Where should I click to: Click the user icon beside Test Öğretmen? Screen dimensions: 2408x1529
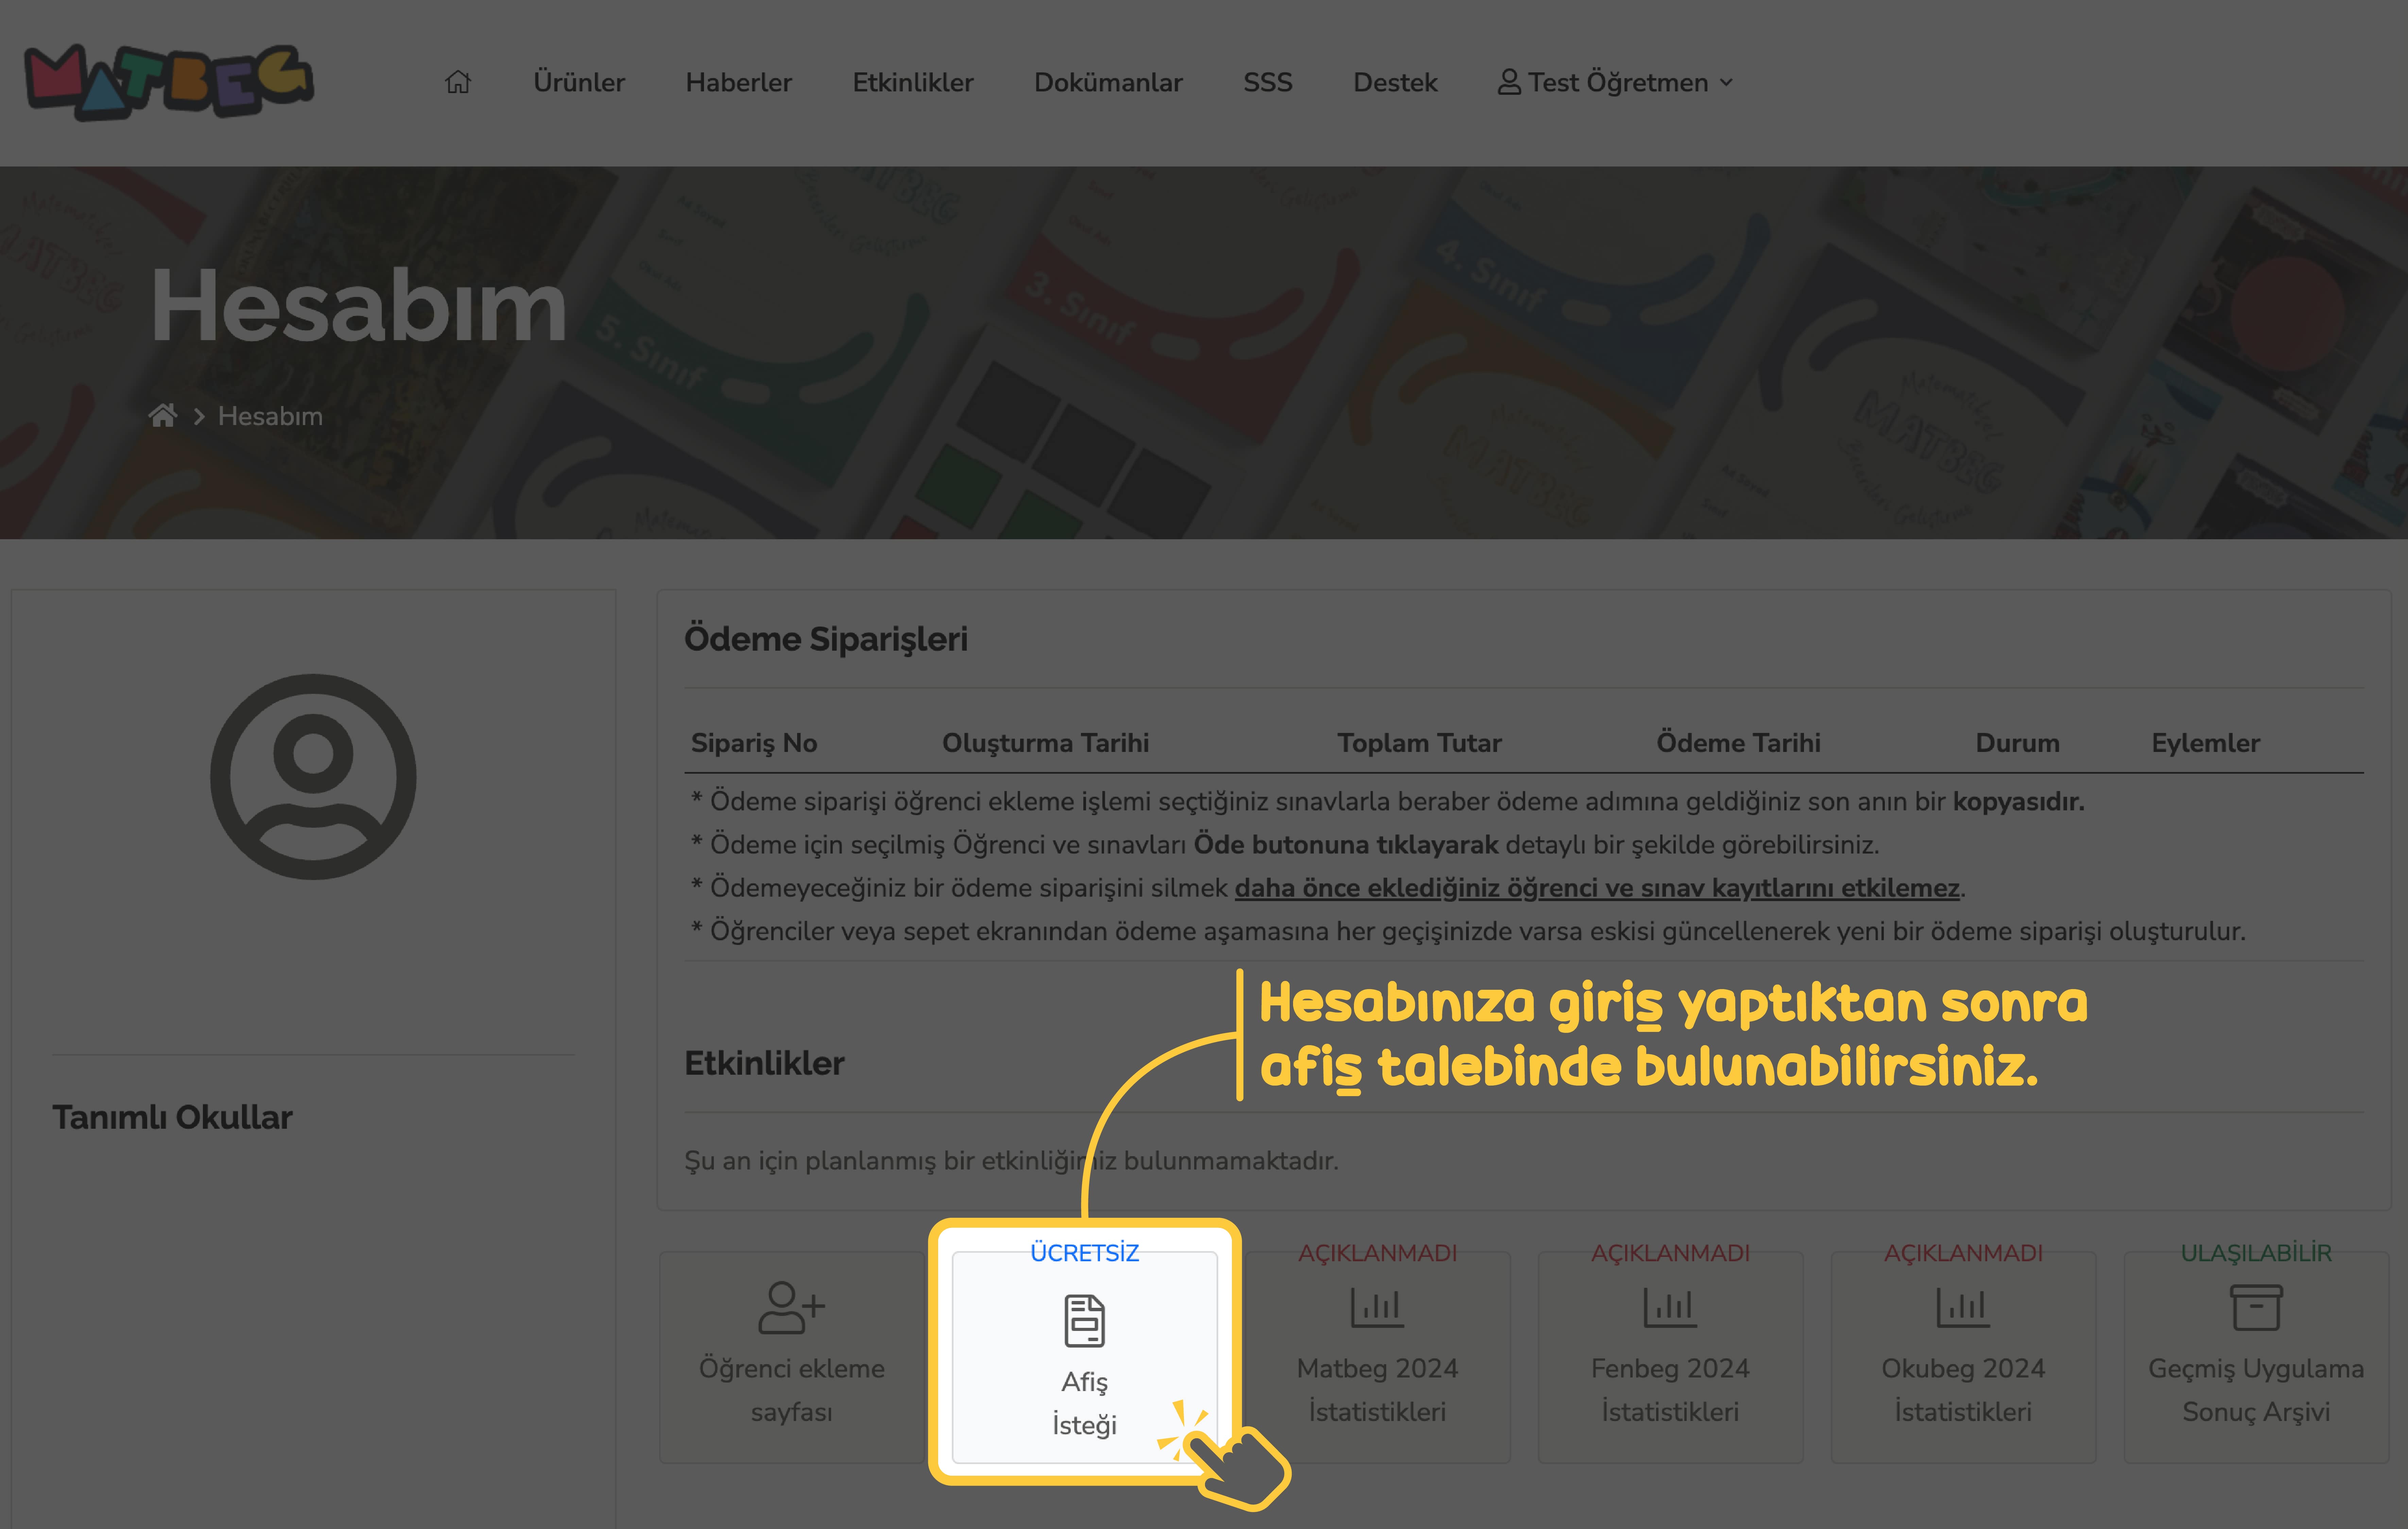(x=1509, y=82)
